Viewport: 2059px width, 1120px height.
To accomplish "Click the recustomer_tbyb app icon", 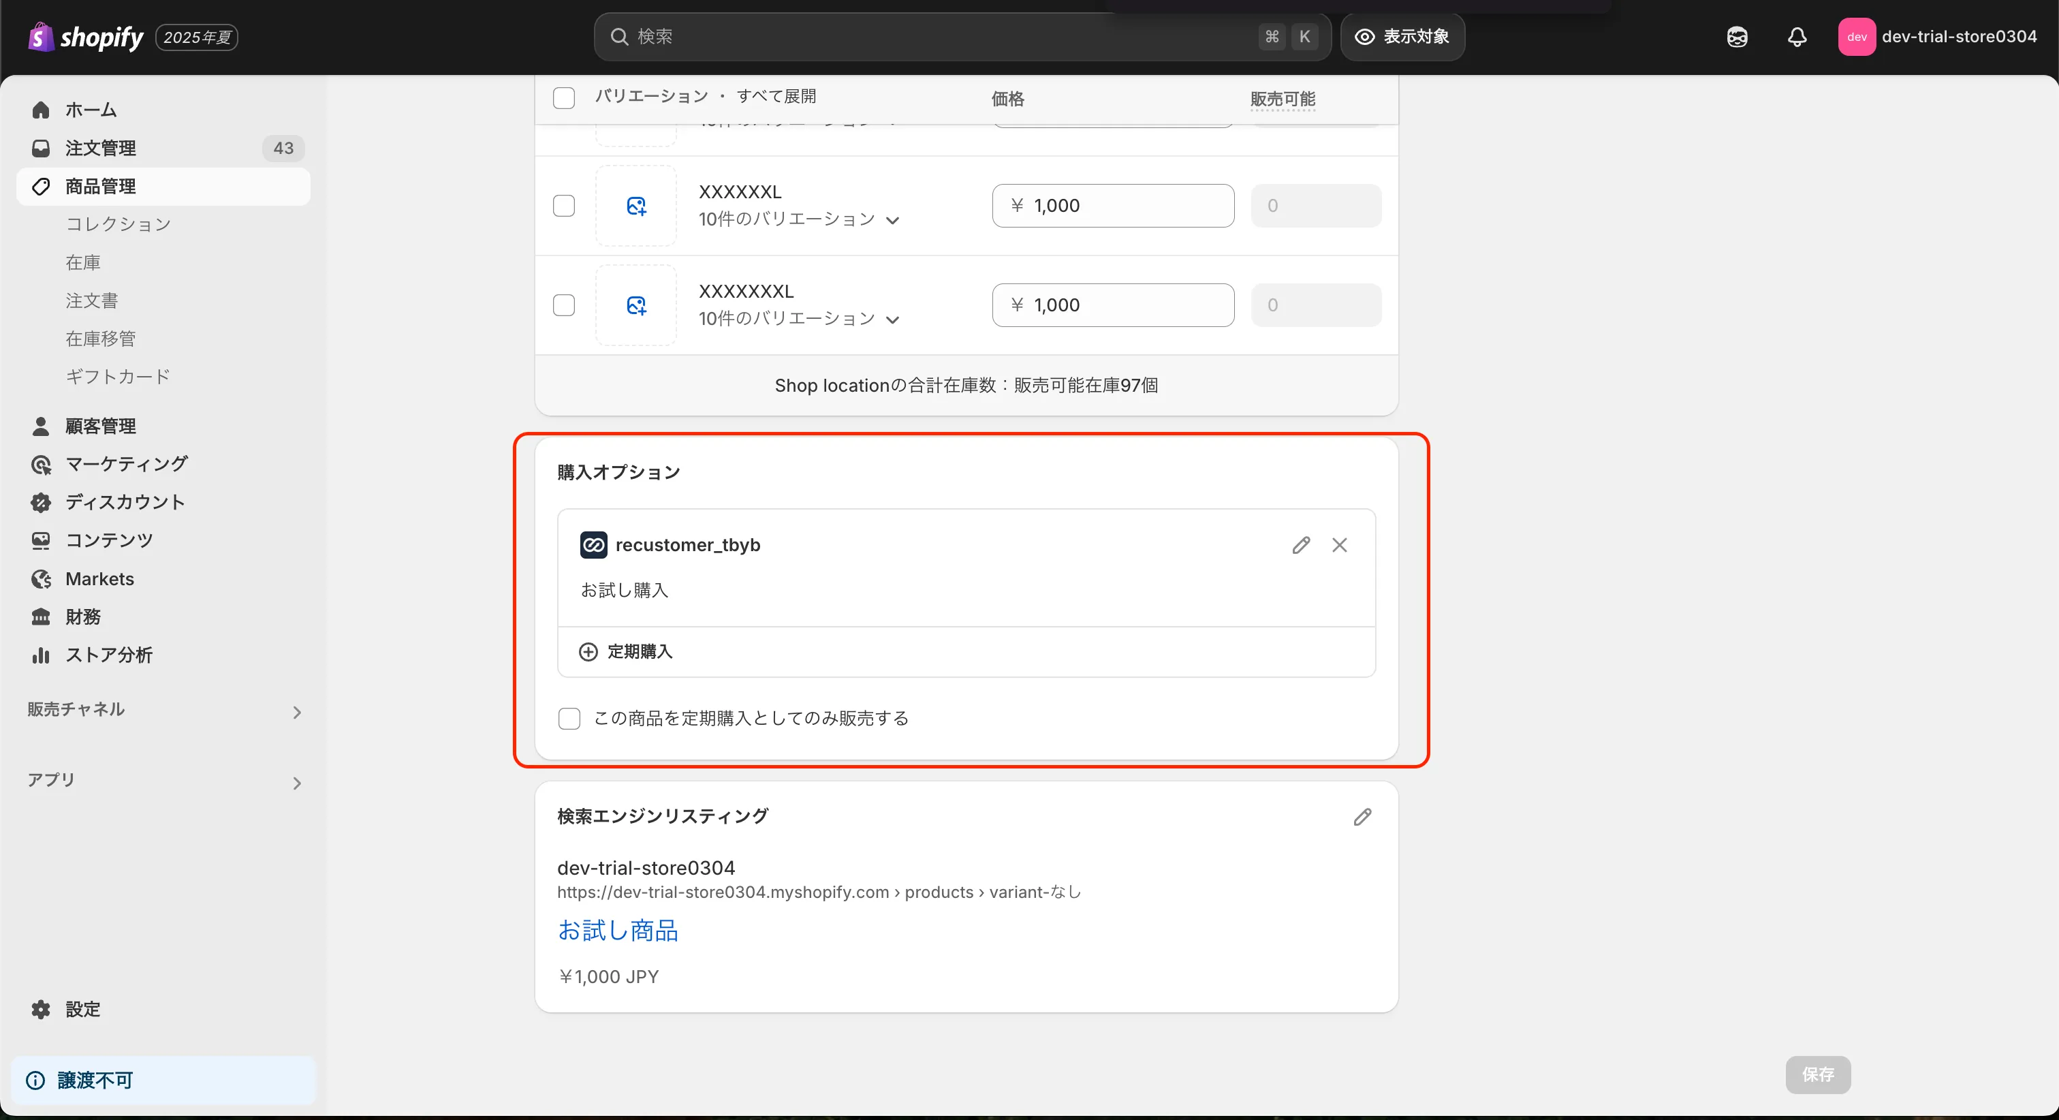I will pos(594,545).
